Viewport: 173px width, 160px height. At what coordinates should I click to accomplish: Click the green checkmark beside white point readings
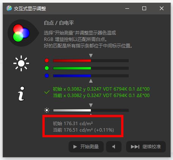point(47,92)
